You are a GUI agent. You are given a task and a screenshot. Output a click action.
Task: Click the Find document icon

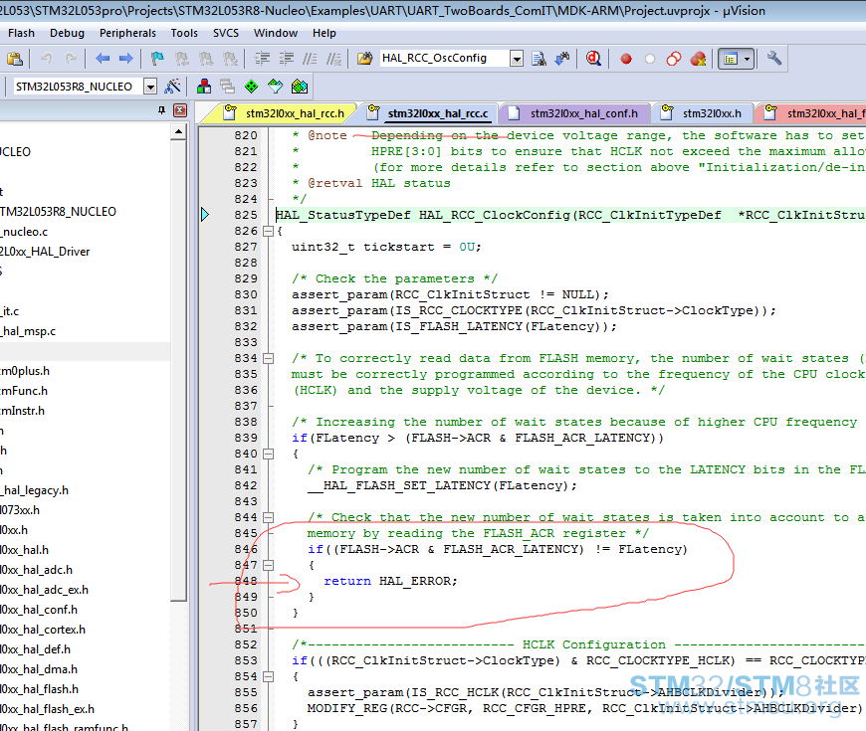pos(539,59)
